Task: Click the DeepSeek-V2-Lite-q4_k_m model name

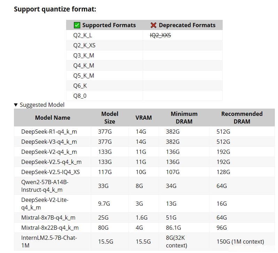Action: point(45,204)
